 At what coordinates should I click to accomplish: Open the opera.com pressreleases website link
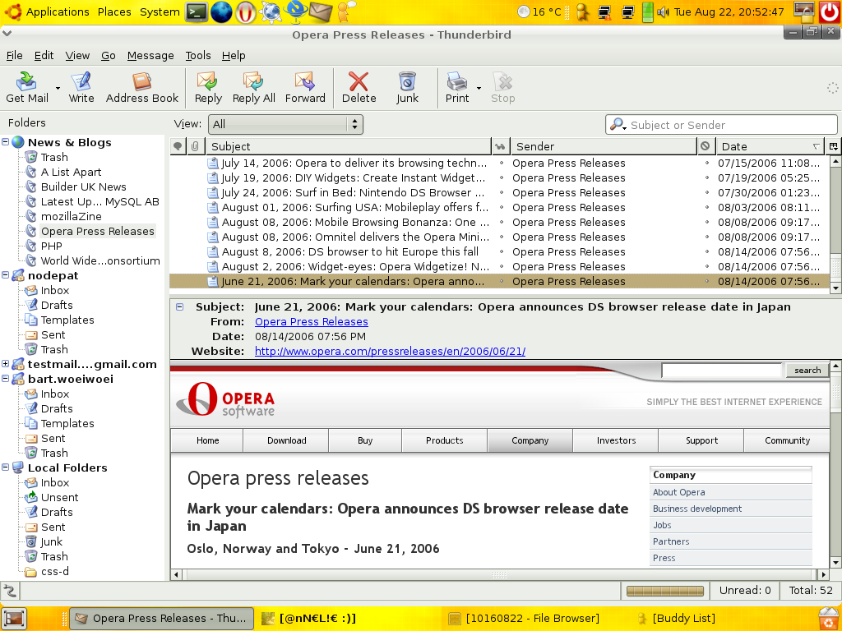(390, 352)
